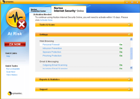The image size is (140, 99).
Task: Collapse the Settings section arrow
Action: 129,34
